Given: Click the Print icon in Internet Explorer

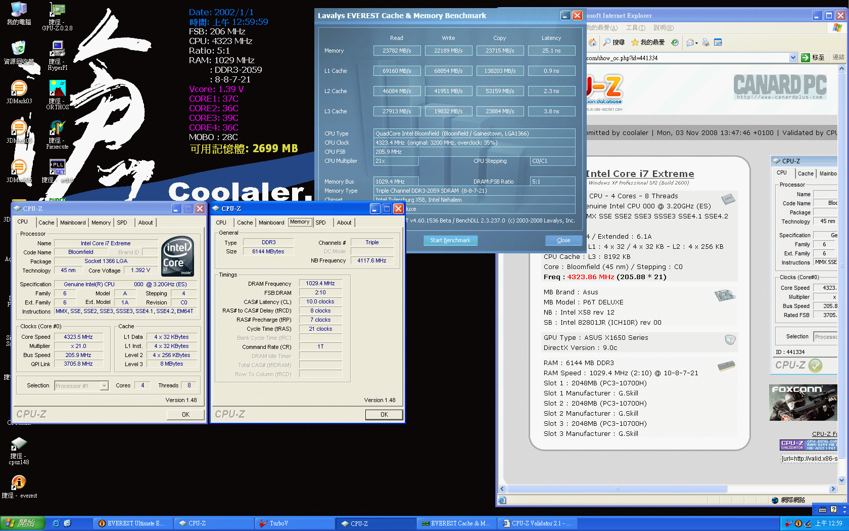Looking at the screenshot, I should 706,42.
